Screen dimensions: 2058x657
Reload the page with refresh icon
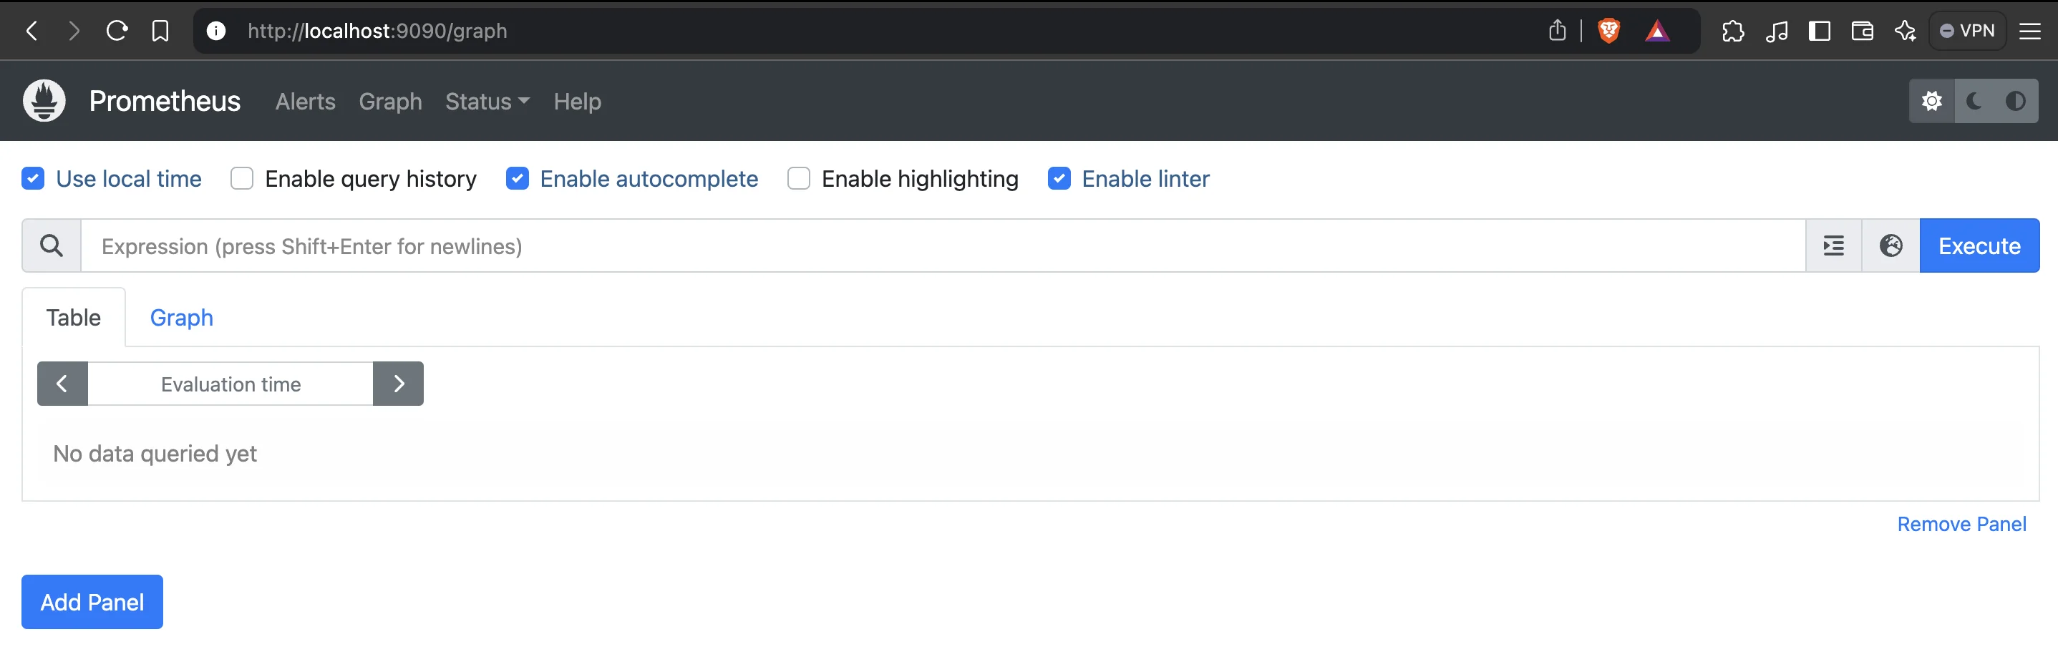point(117,31)
